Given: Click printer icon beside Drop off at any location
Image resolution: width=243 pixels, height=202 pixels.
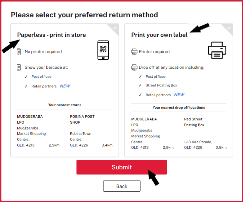Looking at the screenshot, I should coord(134,67).
